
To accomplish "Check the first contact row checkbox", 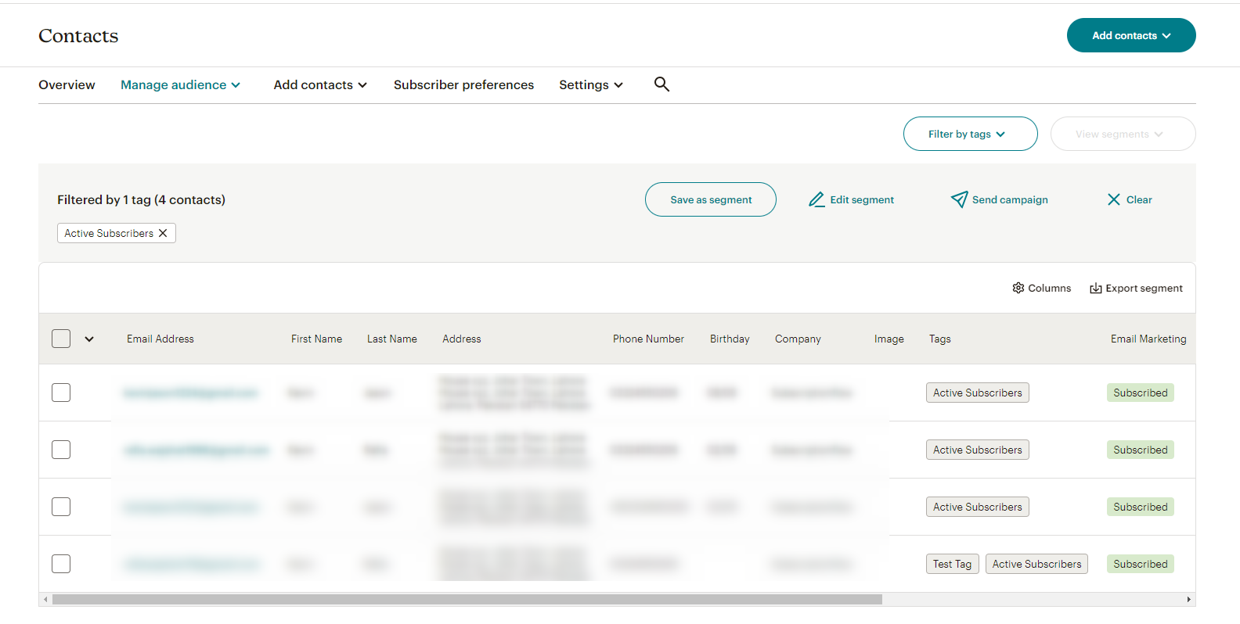I will point(61,393).
